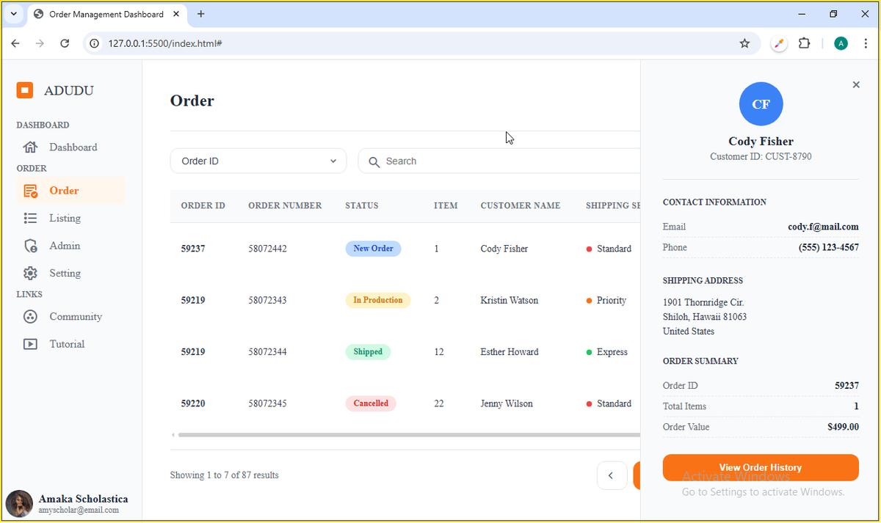Click the orange ADUDU logo icon
The height and width of the screenshot is (523, 881).
click(x=24, y=89)
